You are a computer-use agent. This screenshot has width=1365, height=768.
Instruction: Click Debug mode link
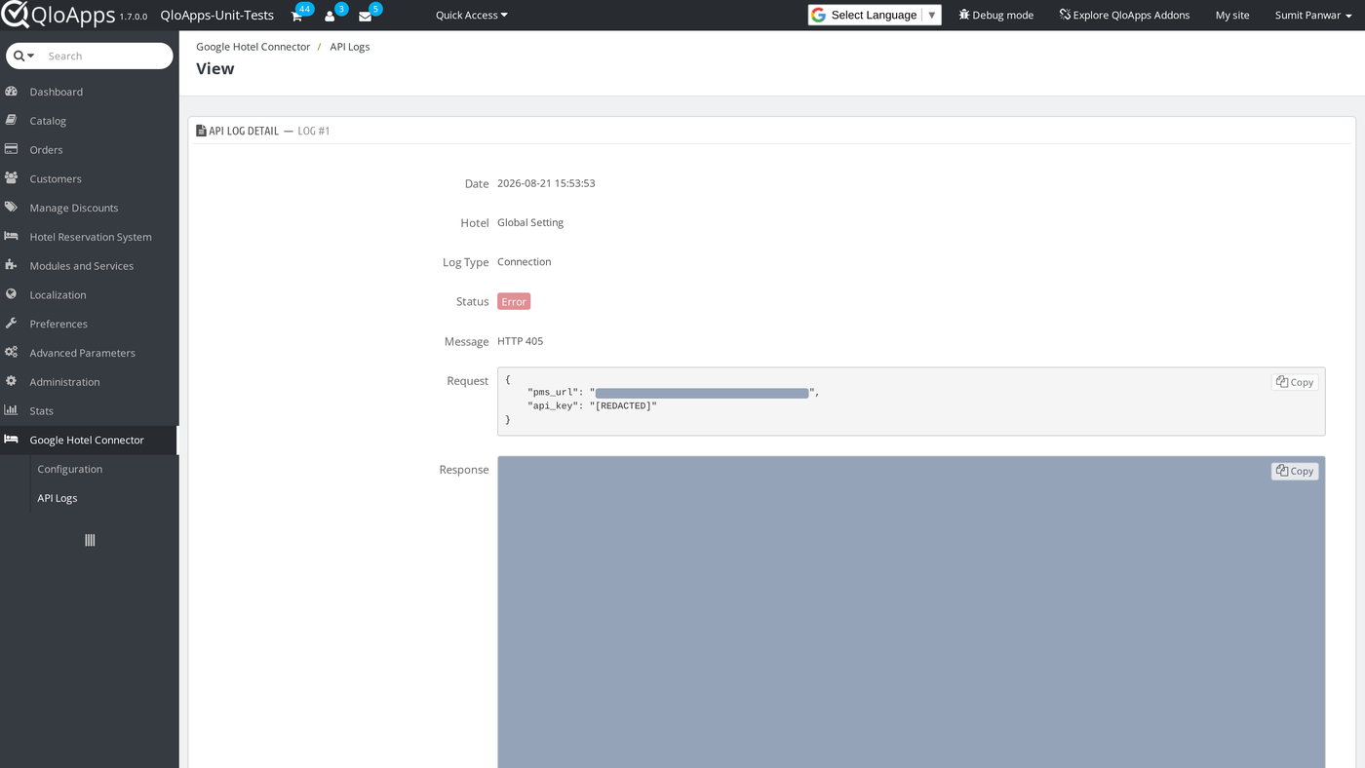coord(995,15)
